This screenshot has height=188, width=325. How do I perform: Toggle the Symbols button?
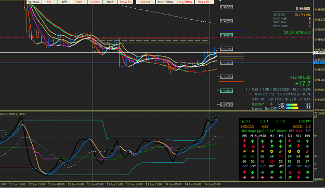tap(34, 2)
